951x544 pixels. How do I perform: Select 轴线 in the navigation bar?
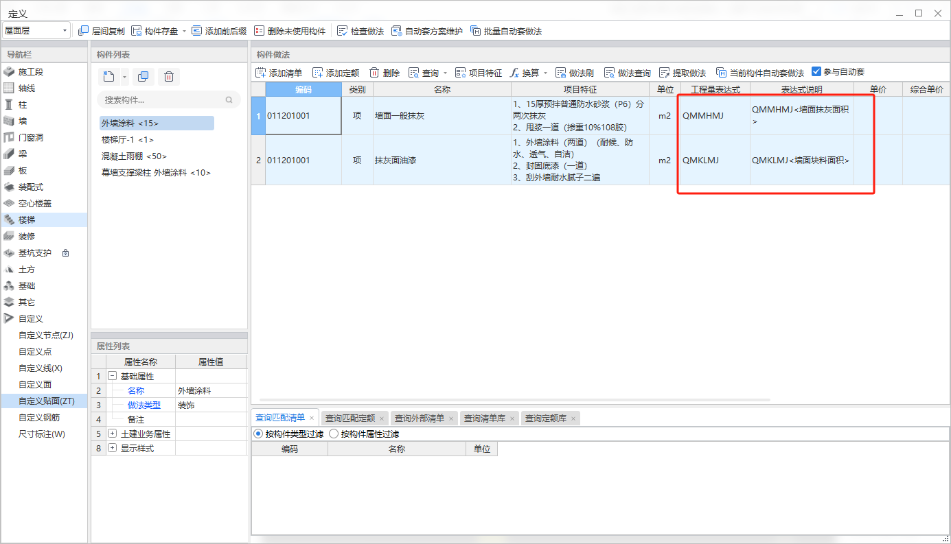coord(44,88)
